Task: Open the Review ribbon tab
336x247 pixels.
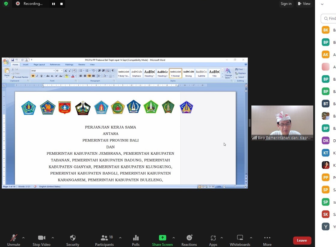Action: (x=82, y=64)
